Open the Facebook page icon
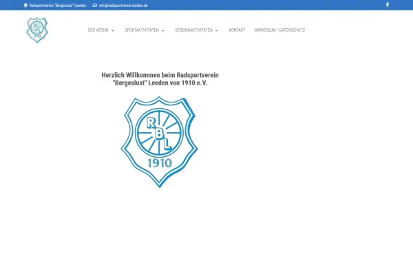This screenshot has height=258, width=413. coord(388,5)
